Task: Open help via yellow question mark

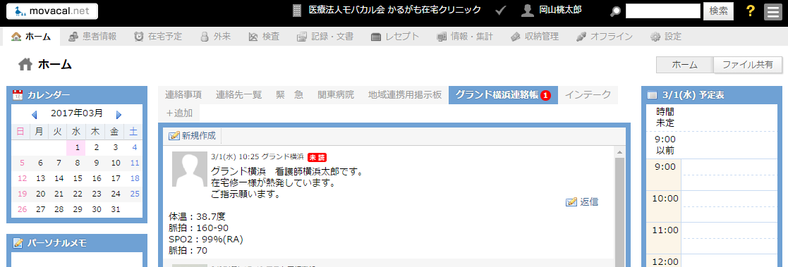Action: tap(751, 11)
